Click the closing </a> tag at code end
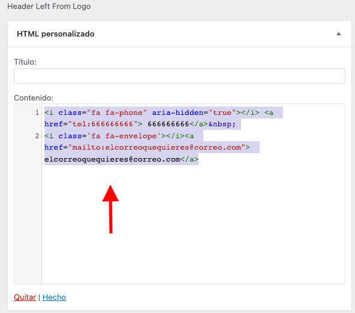This screenshot has width=355, height=313. tap(189, 159)
